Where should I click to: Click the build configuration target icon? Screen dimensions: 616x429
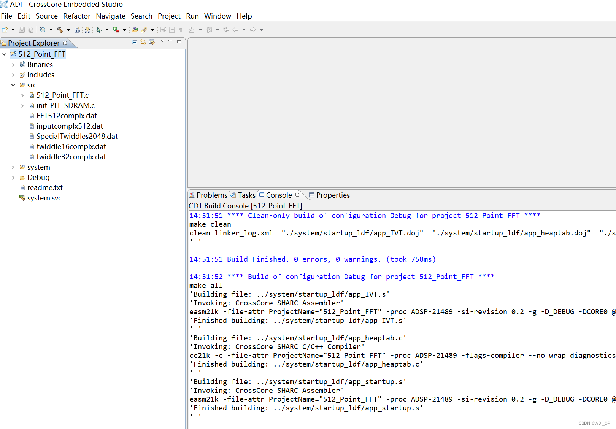point(43,30)
